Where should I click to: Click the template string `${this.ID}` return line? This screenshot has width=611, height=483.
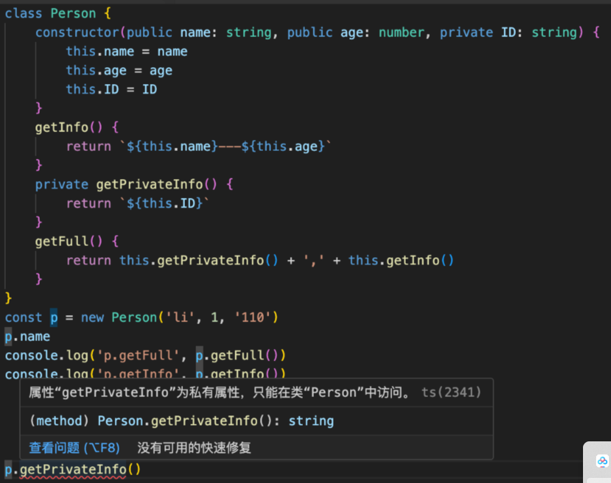point(137,203)
